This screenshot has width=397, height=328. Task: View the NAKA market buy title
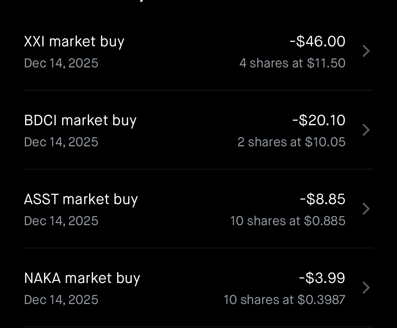coord(82,278)
